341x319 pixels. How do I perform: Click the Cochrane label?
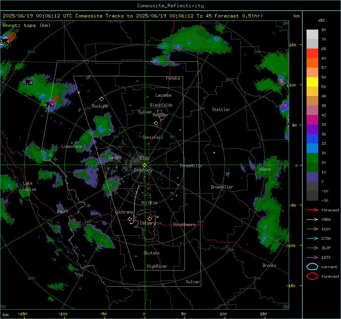click(124, 212)
